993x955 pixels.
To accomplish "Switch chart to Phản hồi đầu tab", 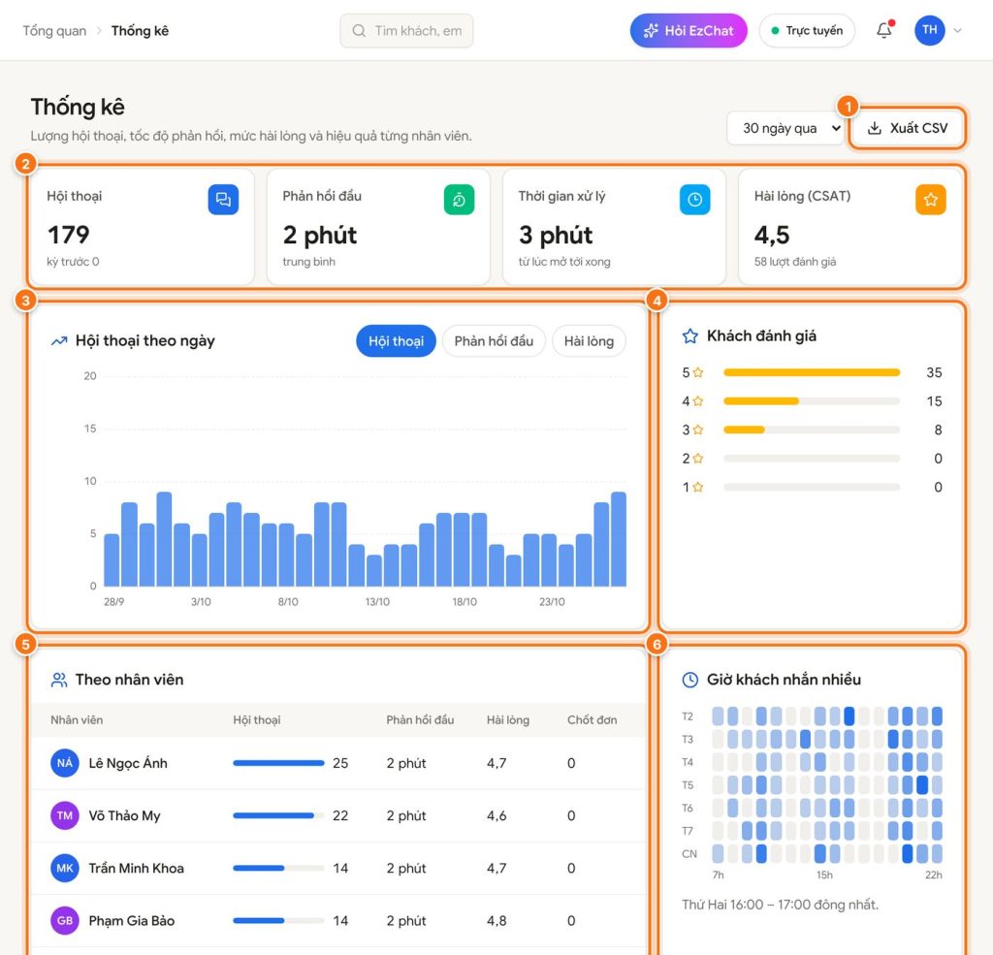I will 494,341.
